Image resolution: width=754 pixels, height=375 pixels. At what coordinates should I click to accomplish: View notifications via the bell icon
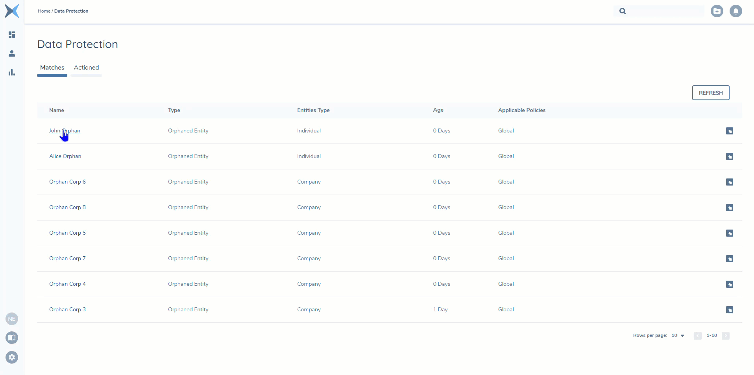coord(736,11)
